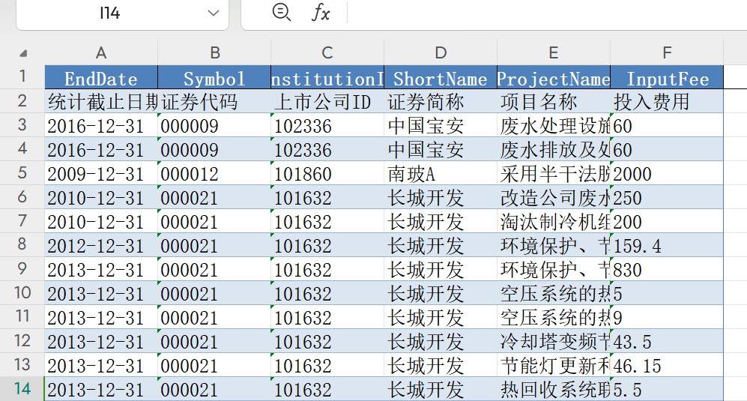Click the InputFee cell with 43.5

[x=667, y=341]
